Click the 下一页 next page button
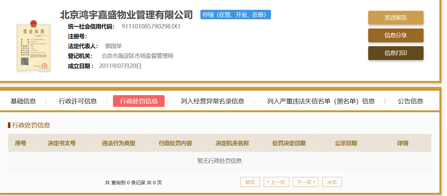The image size is (447, 196). click(305, 182)
